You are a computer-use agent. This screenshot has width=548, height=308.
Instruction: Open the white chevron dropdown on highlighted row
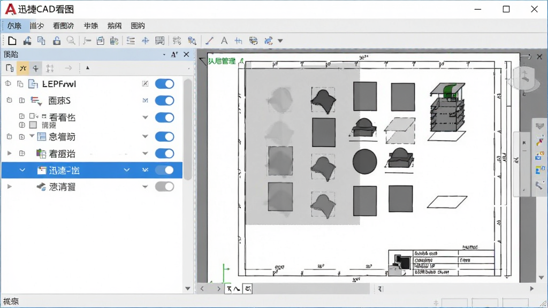[x=126, y=170]
